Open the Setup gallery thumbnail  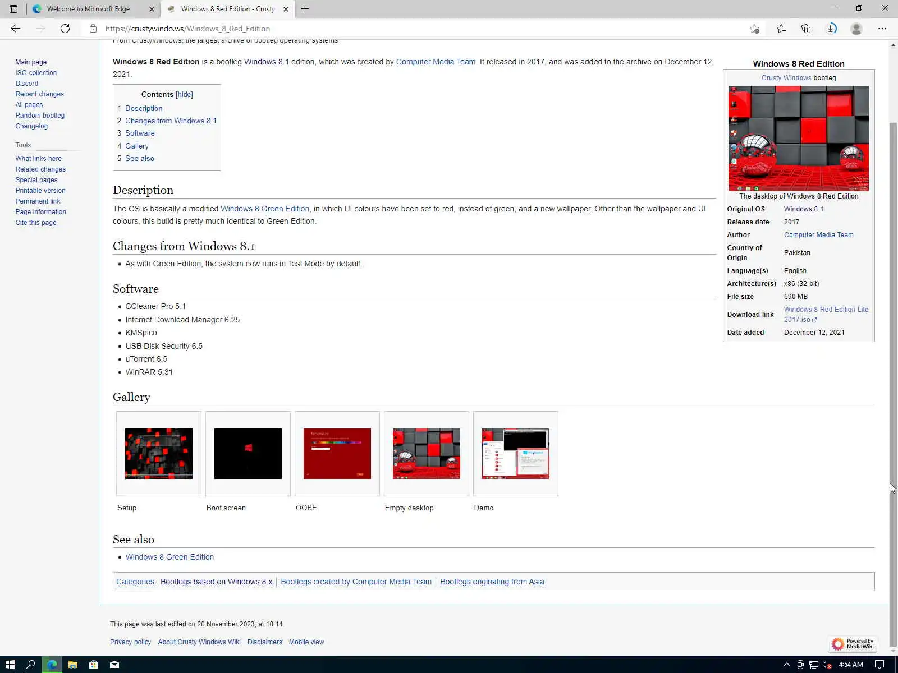tap(159, 454)
